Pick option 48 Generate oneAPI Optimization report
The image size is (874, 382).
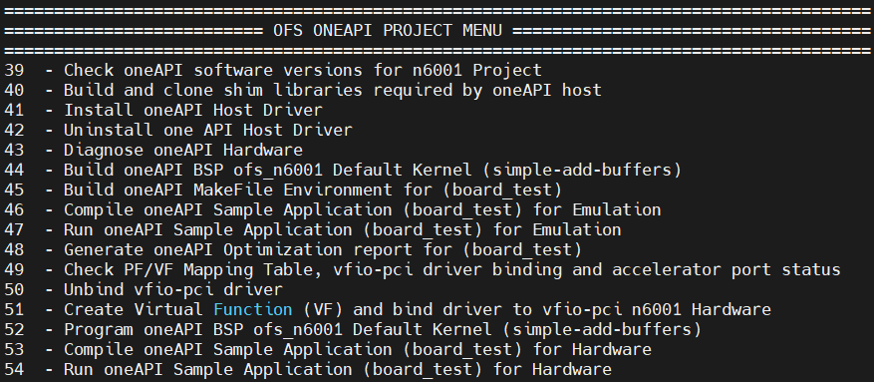point(293,249)
